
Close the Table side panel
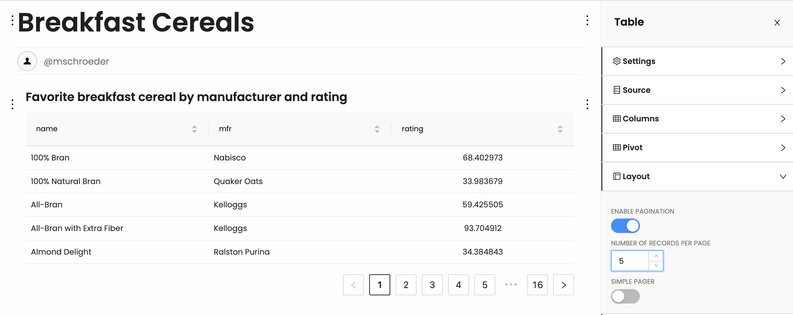(777, 23)
